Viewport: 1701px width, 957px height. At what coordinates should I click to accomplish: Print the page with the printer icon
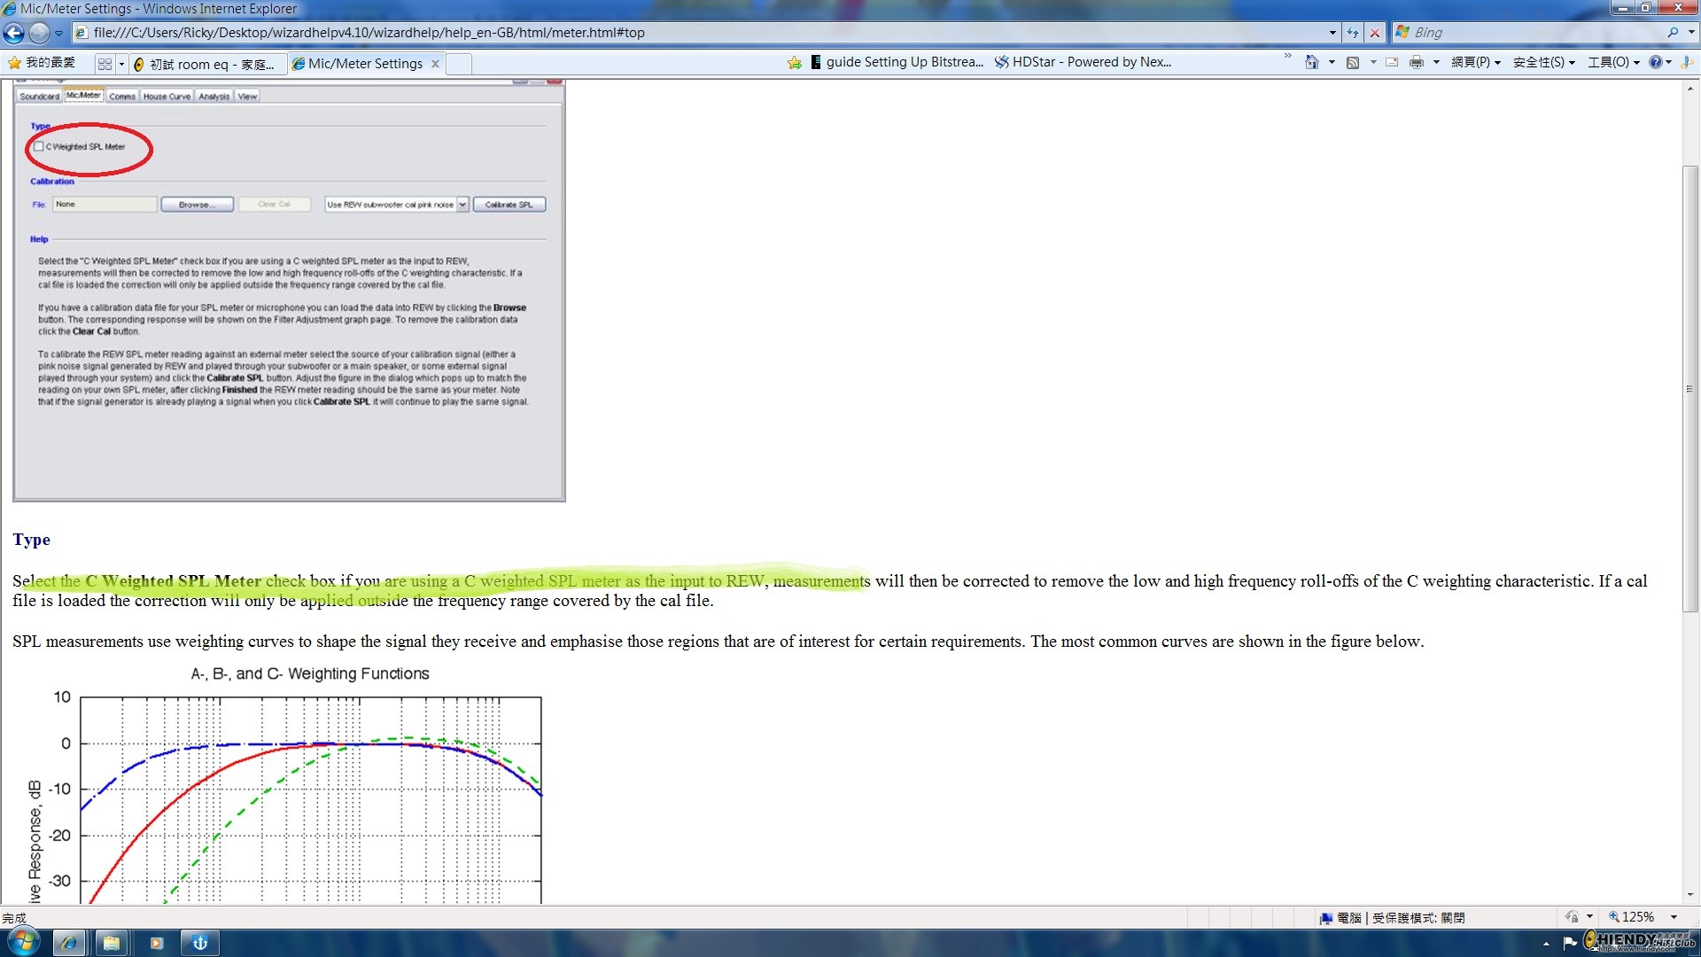tap(1417, 62)
